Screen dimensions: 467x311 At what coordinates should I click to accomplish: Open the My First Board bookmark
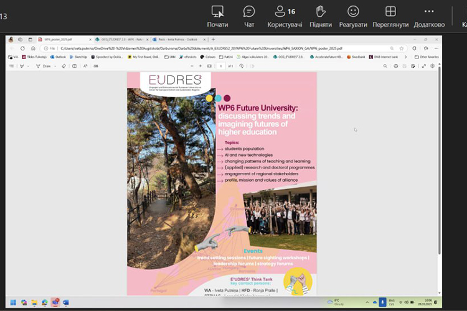143,57
